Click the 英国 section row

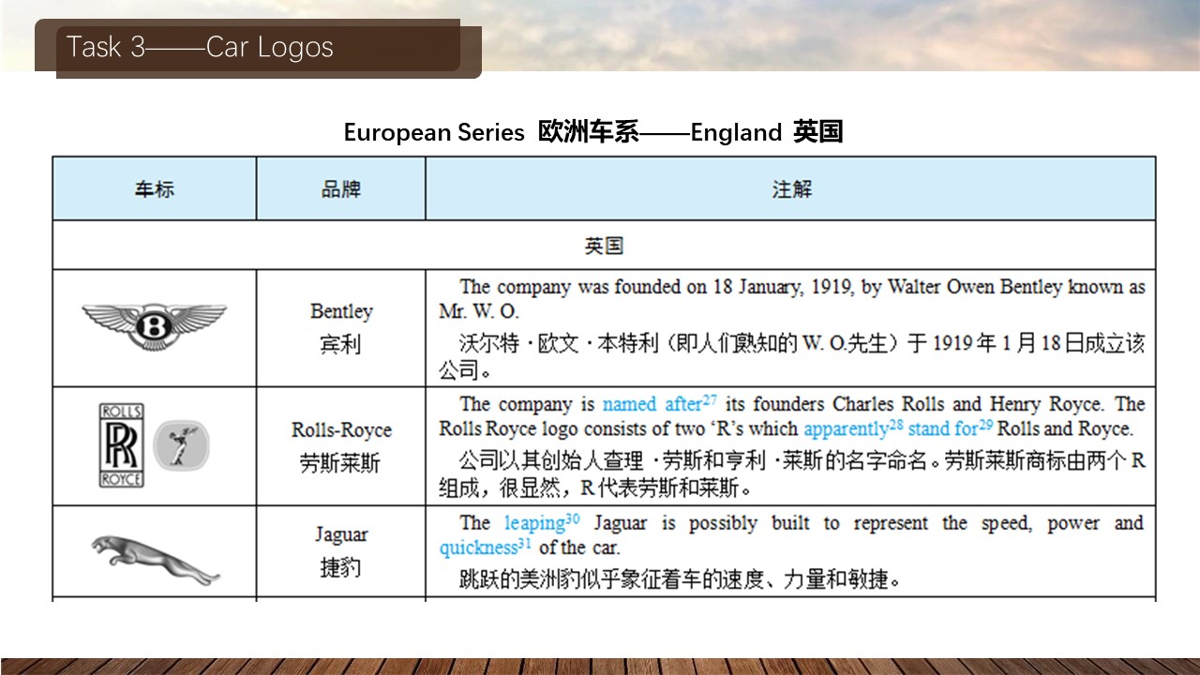[x=604, y=246]
